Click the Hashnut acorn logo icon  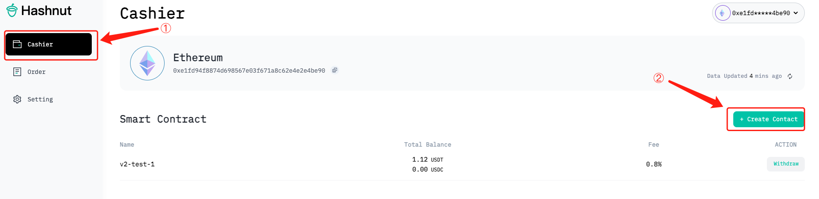coord(12,10)
